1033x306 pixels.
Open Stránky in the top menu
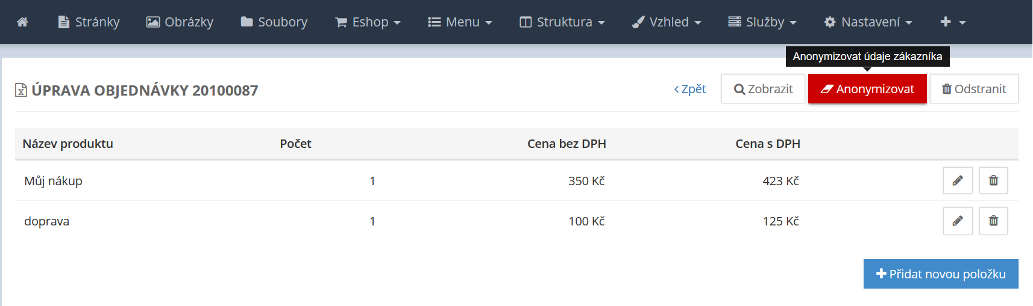89,22
